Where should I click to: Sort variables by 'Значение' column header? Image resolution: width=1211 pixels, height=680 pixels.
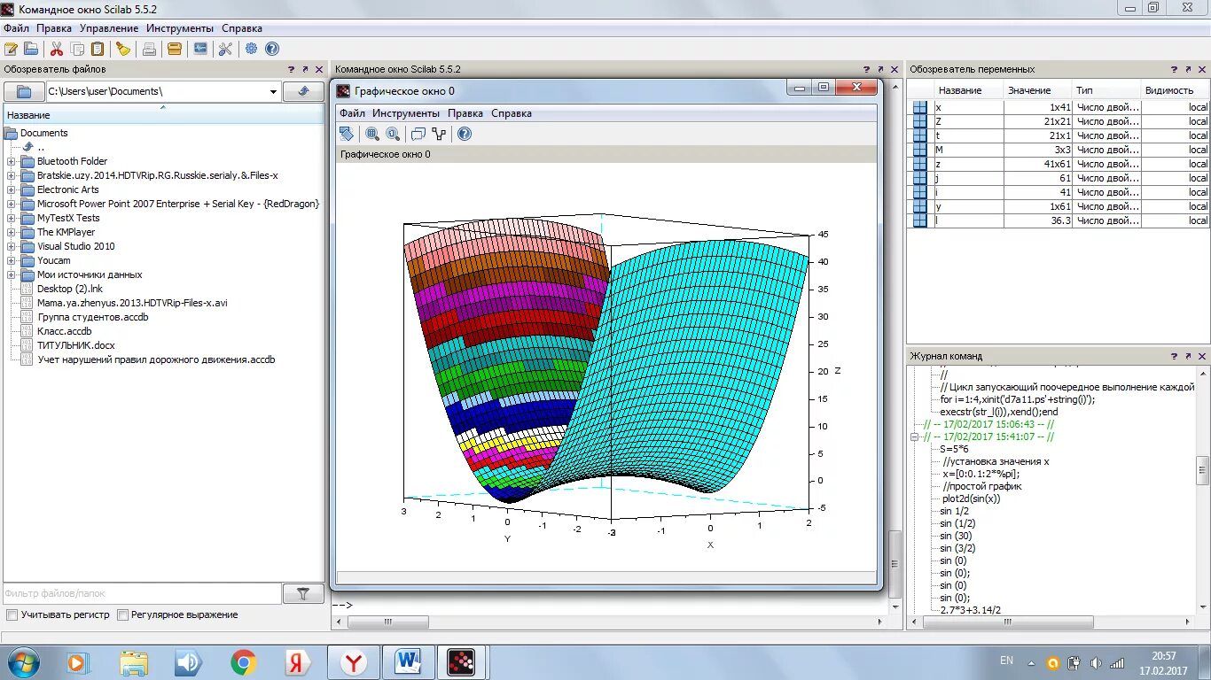[x=1038, y=90]
